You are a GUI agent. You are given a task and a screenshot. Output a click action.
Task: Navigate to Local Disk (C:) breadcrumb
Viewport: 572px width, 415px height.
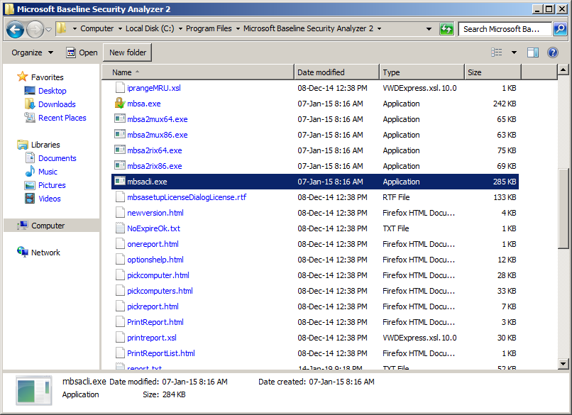150,28
